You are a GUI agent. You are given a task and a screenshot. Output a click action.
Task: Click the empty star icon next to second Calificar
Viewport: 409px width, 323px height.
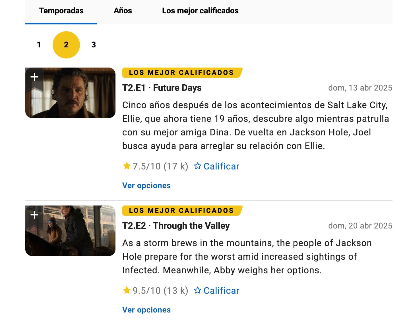click(x=197, y=290)
